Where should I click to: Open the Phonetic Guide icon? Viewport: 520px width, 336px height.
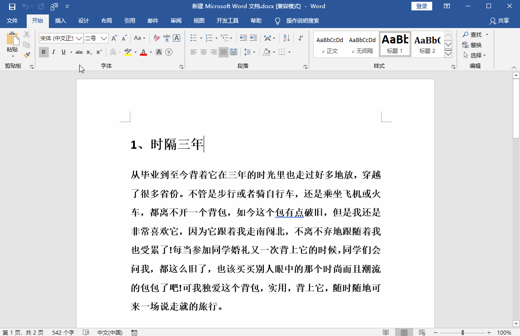point(167,38)
